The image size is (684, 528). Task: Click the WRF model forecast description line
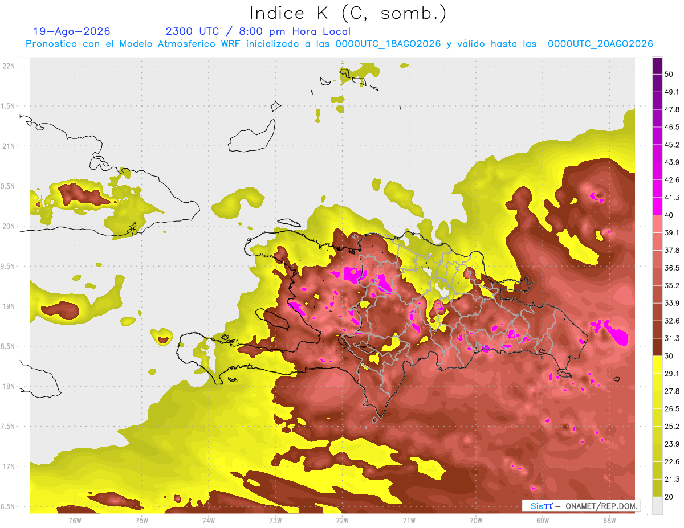pos(339,44)
